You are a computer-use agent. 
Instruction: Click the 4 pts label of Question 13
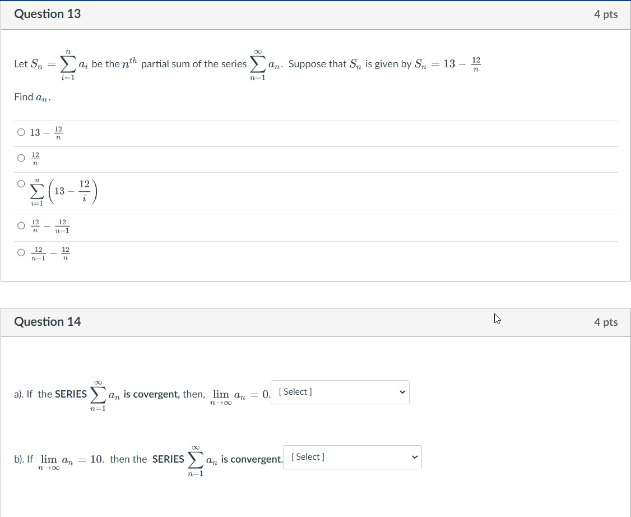point(606,15)
